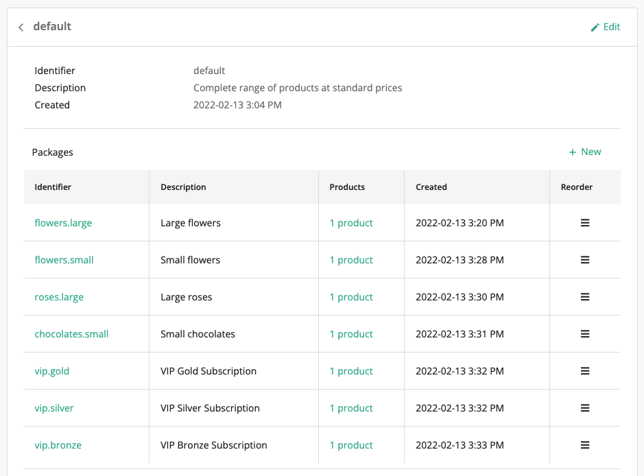
Task: Click the Edit pencil button
Action: tap(605, 27)
